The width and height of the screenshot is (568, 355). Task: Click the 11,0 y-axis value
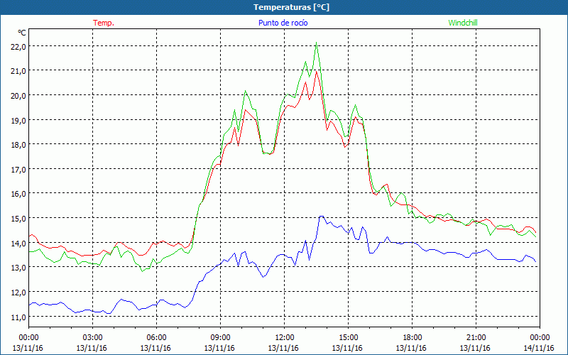(19, 317)
